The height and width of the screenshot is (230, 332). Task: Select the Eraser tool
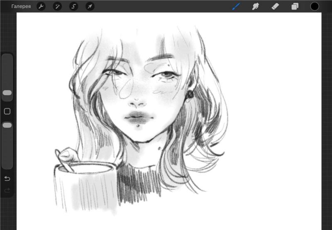pyautogui.click(x=275, y=6)
